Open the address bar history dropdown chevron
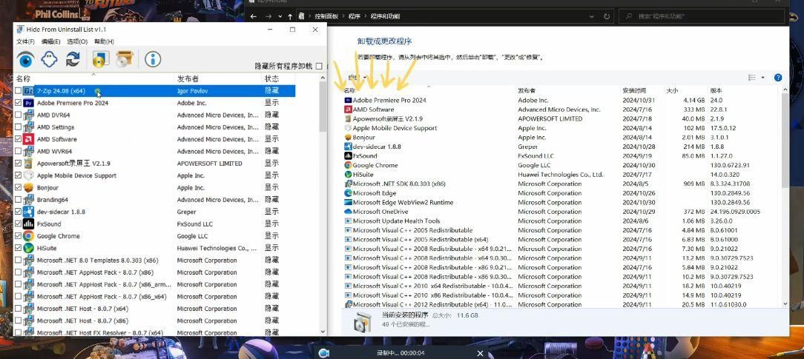The width and height of the screenshot is (804, 359). 591,16
